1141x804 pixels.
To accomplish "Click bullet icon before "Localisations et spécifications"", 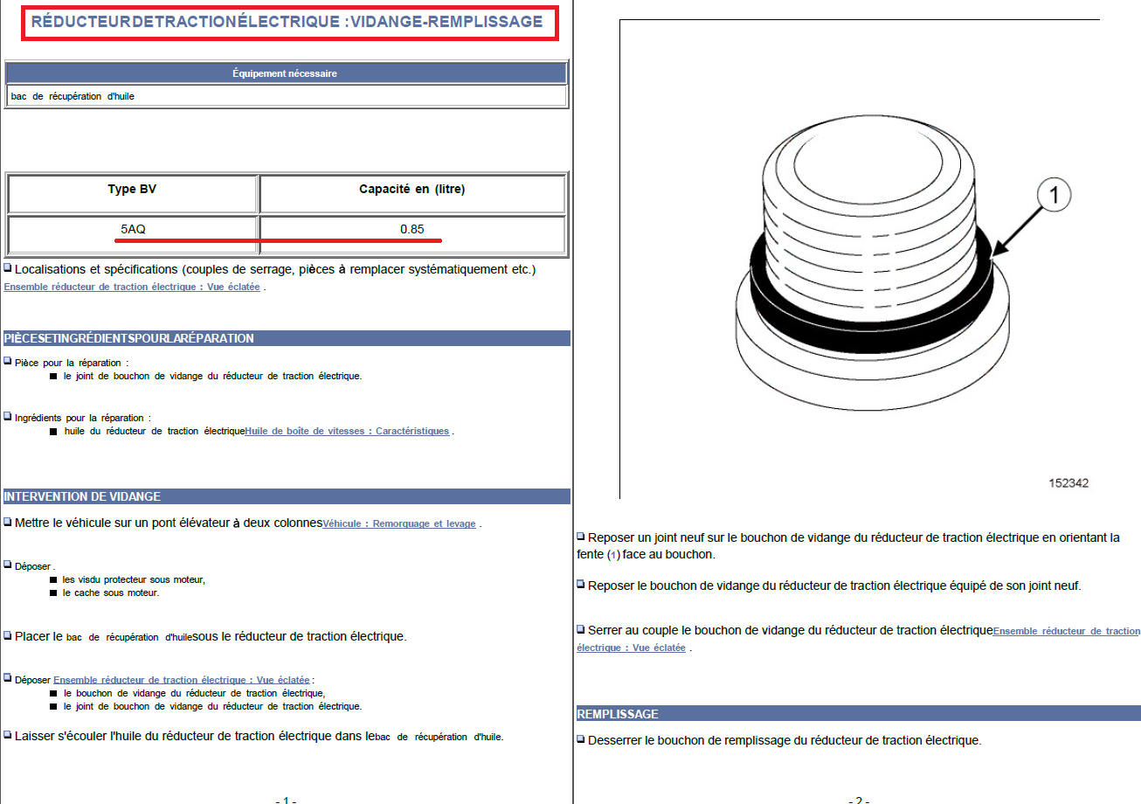I will [x=8, y=269].
